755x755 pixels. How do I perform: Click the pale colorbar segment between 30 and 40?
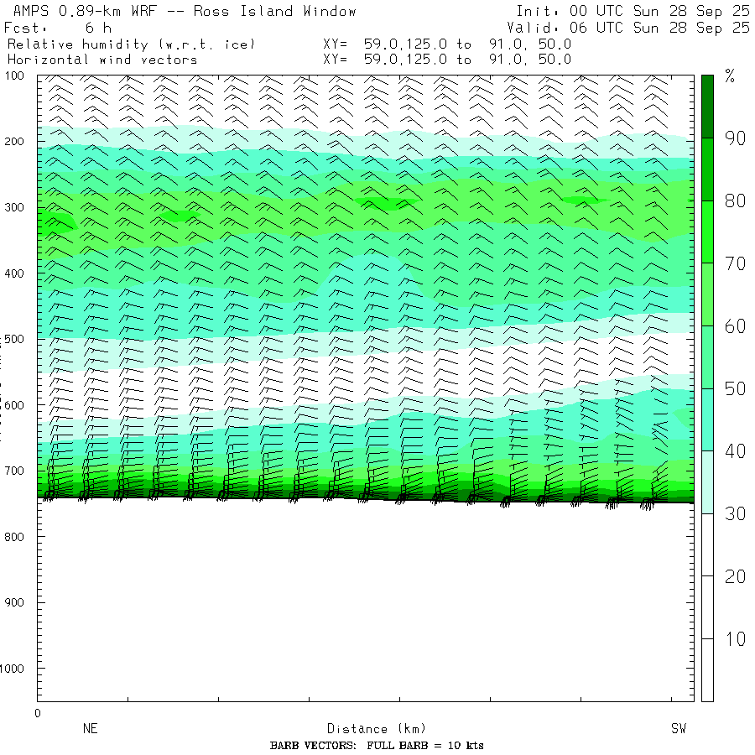click(707, 482)
